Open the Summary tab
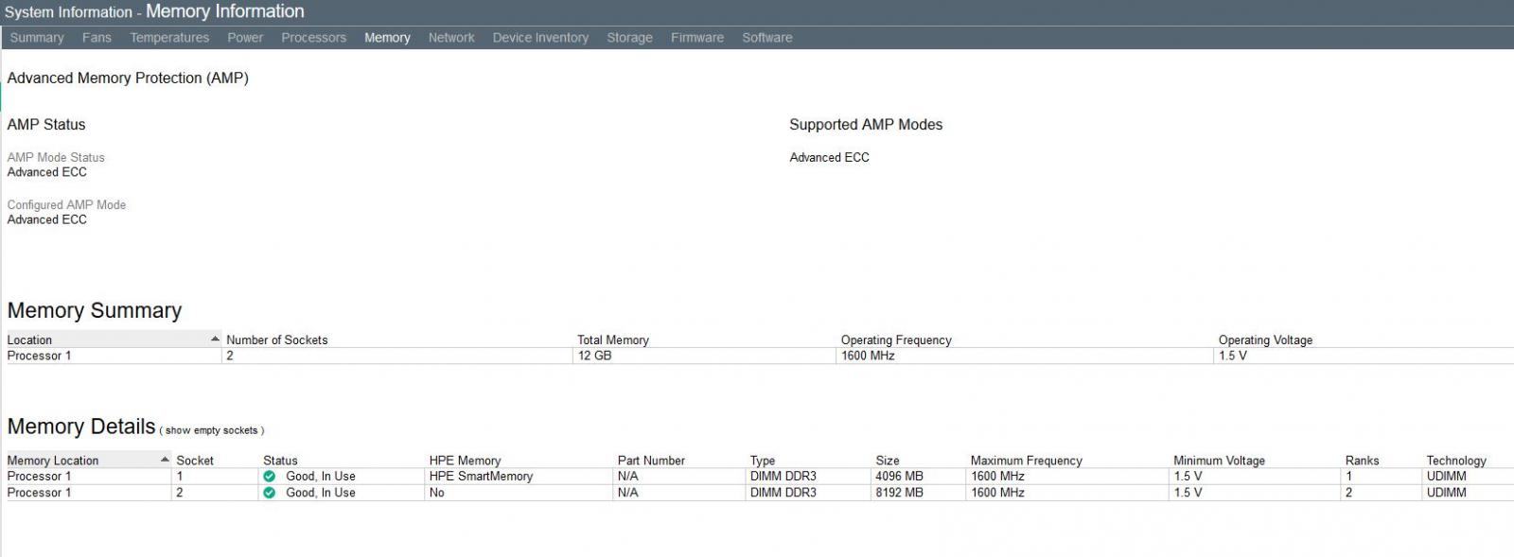Viewport: 1514px width, 557px height. pos(37,38)
